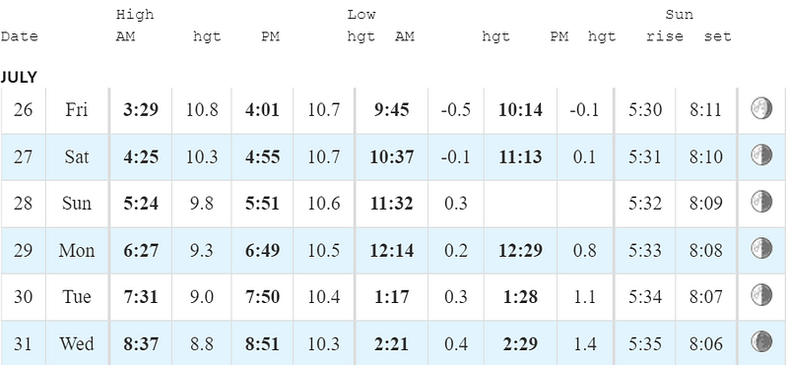Click the Monday 12:29 PM low tide cell
Viewport: 788px width, 365px height.
520,250
